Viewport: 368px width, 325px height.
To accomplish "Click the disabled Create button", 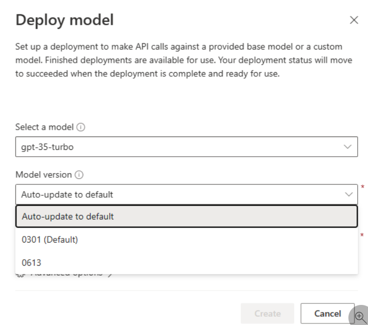I will pyautogui.click(x=267, y=314).
